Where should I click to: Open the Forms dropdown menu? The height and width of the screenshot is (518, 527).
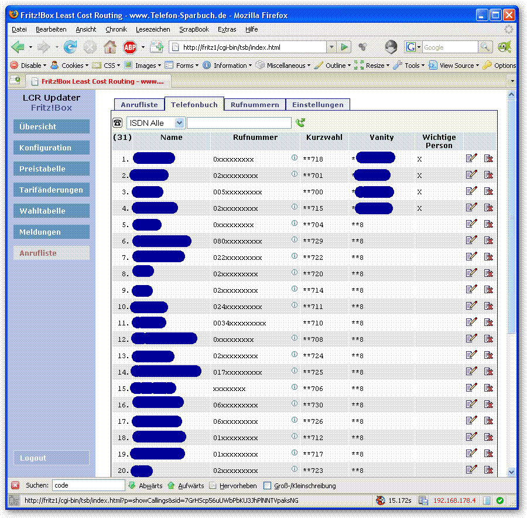[182, 65]
